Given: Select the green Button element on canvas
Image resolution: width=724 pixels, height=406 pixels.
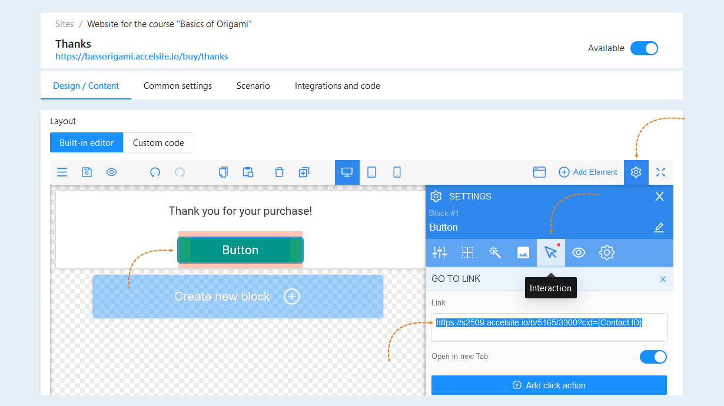Looking at the screenshot, I should [240, 250].
